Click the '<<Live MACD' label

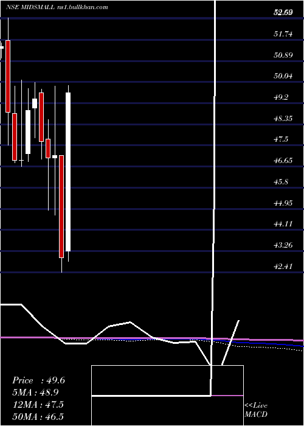[256, 410]
